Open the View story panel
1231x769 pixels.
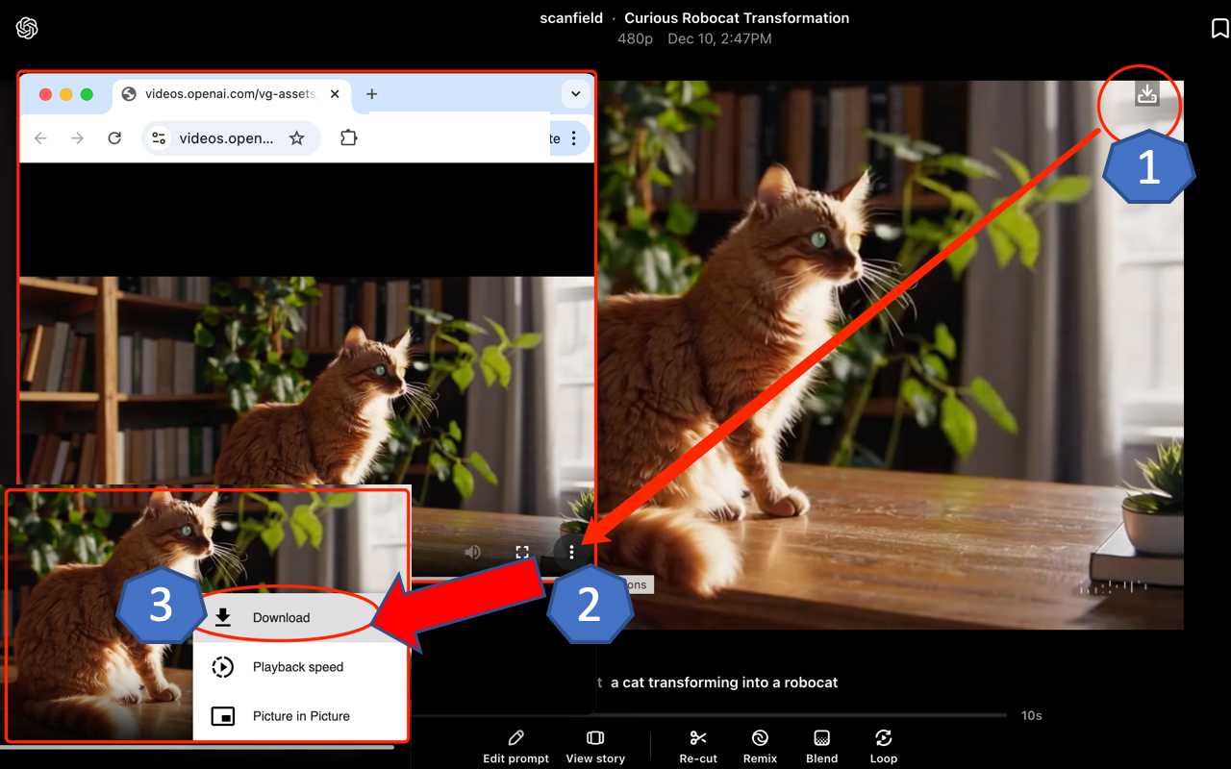pyautogui.click(x=595, y=746)
